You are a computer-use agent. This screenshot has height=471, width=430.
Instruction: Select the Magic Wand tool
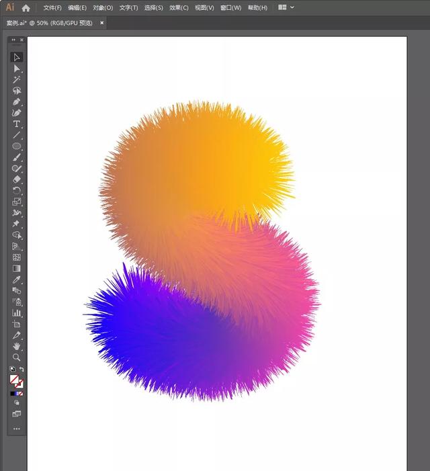tap(17, 79)
